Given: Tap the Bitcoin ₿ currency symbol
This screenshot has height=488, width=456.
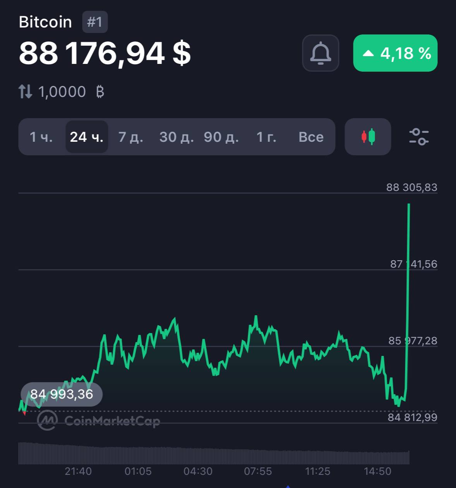Looking at the screenshot, I should coord(100,92).
